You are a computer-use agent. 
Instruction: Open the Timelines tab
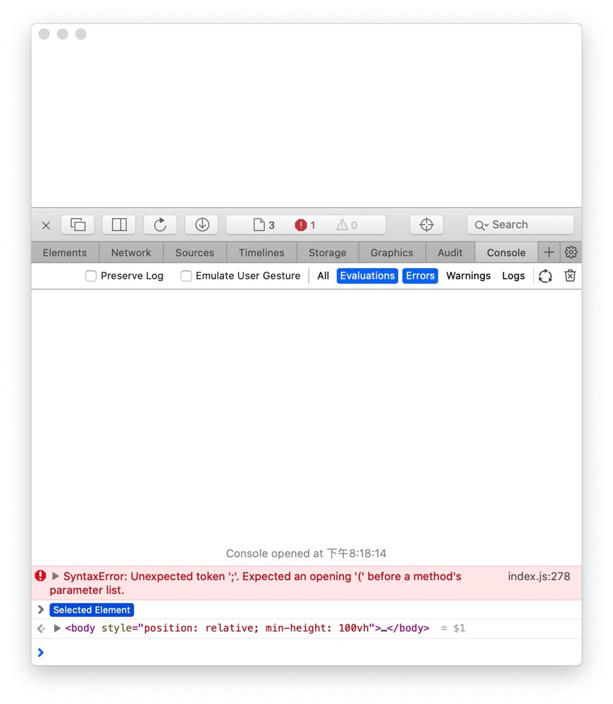261,253
